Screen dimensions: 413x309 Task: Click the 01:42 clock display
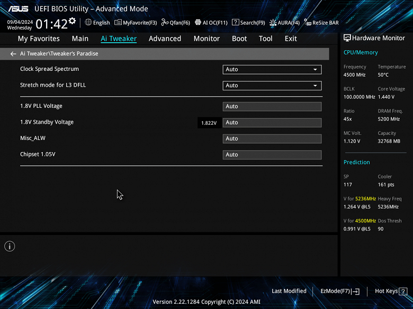tap(52, 24)
